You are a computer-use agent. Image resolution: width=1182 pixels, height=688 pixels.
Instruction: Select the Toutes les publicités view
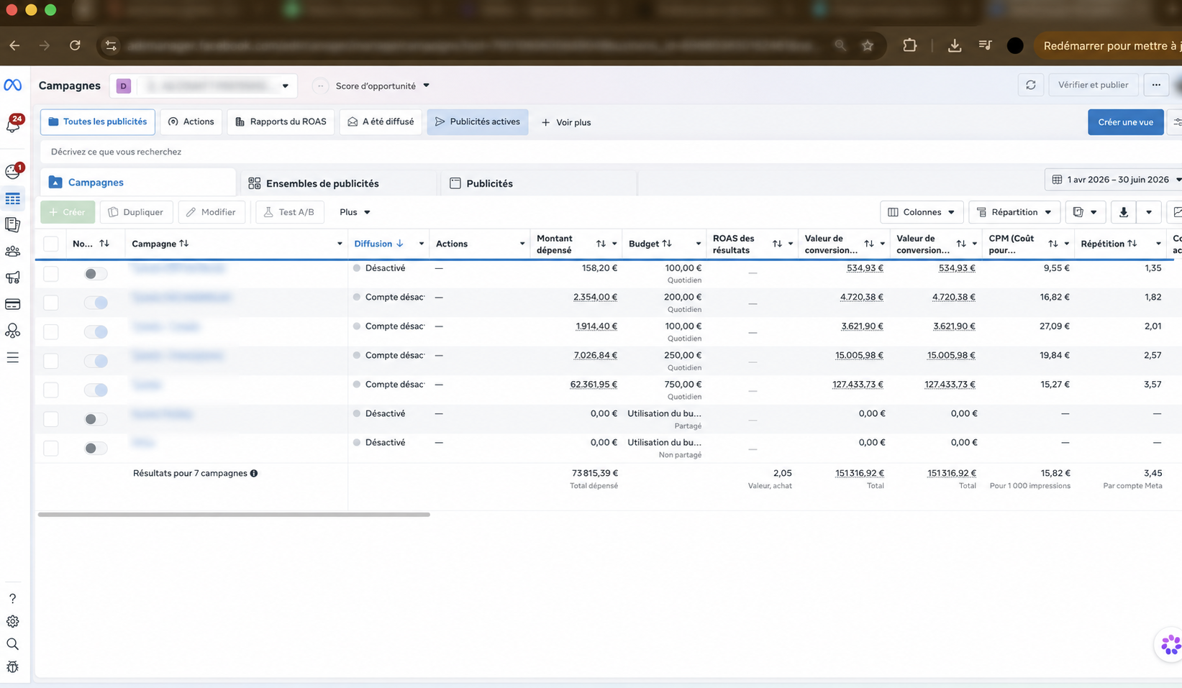point(98,121)
